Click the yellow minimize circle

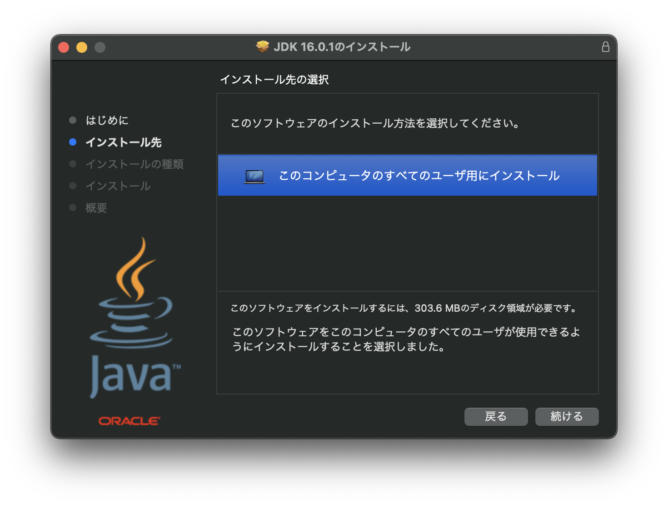(81, 47)
